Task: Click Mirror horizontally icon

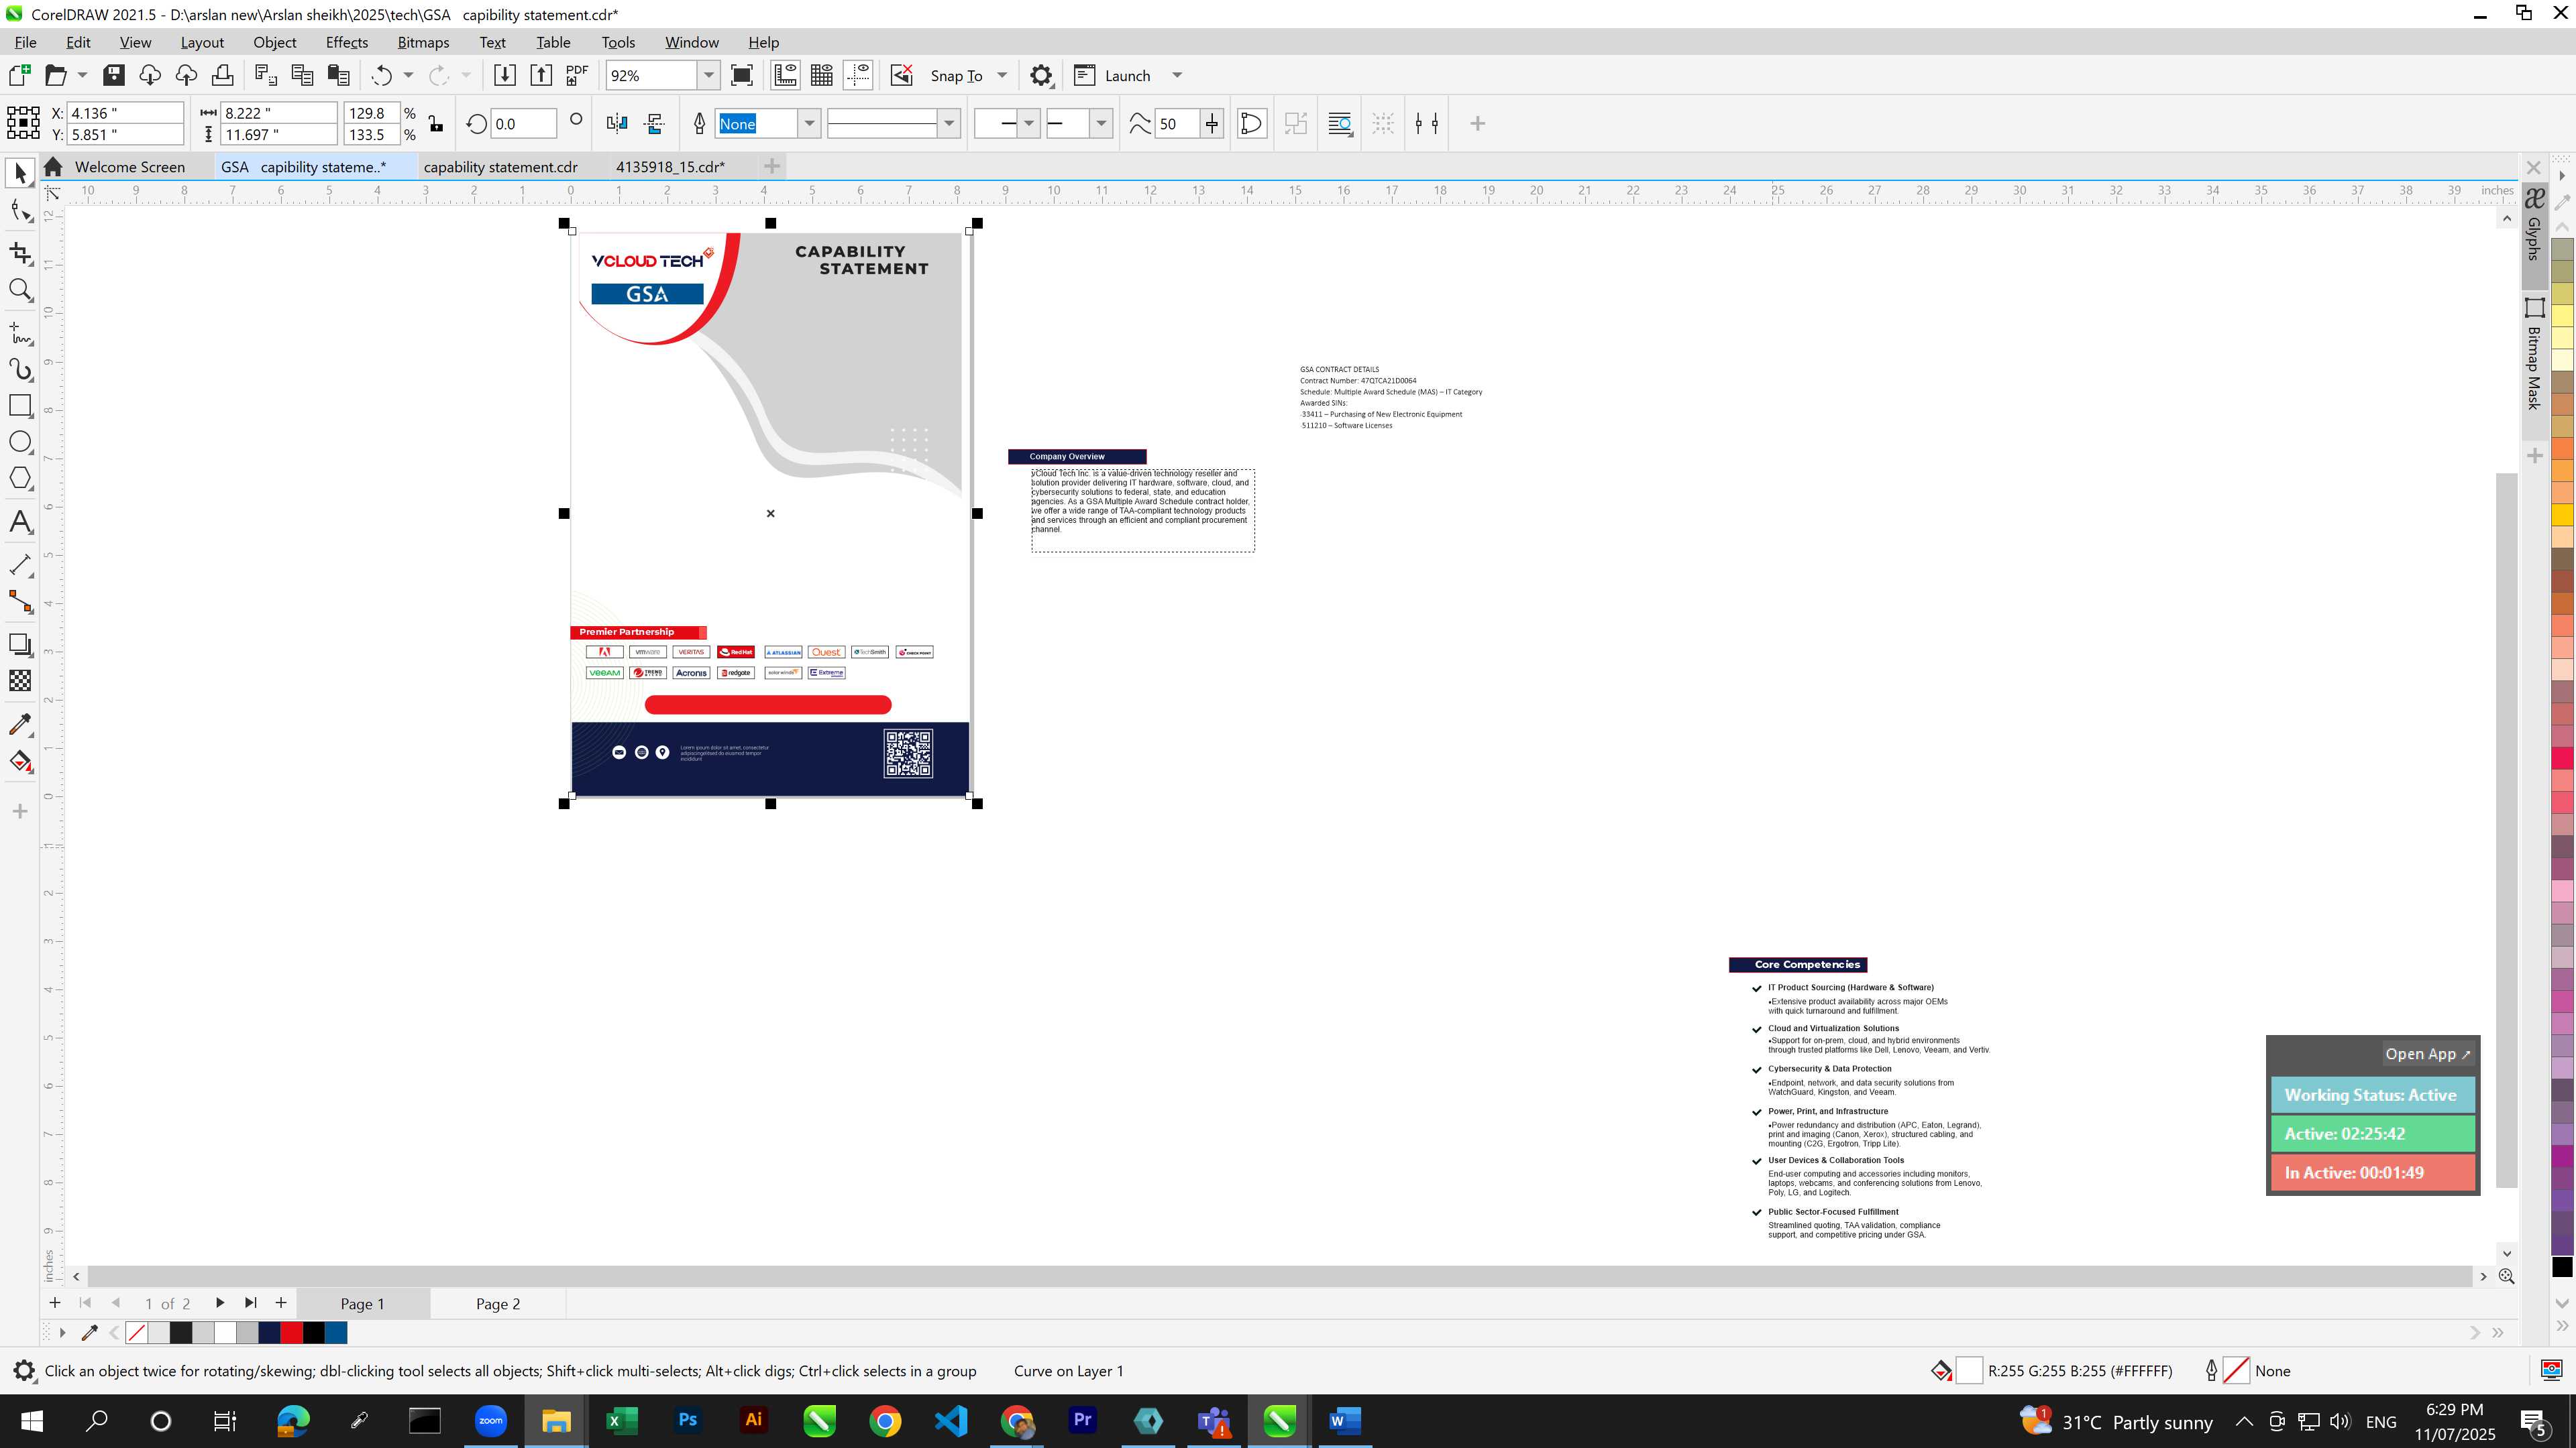Action: (617, 123)
